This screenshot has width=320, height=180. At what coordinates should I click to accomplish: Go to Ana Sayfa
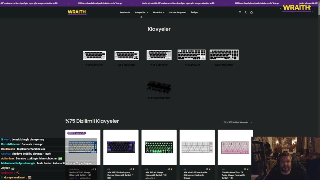pos(125,12)
